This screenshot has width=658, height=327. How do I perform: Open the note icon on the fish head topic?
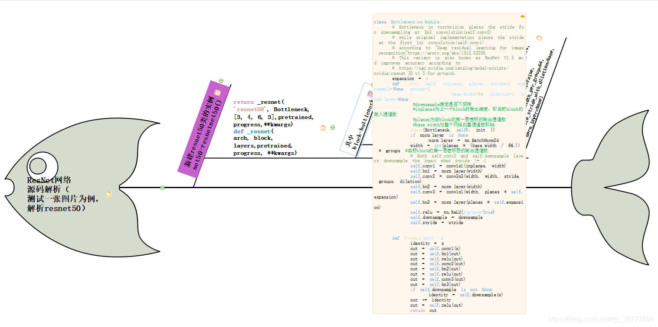click(109, 194)
